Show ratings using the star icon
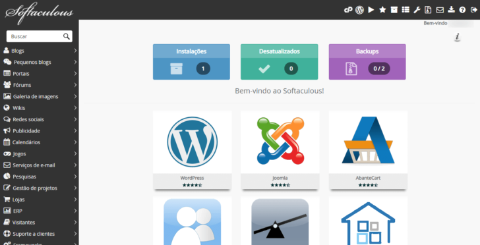 coord(382,10)
